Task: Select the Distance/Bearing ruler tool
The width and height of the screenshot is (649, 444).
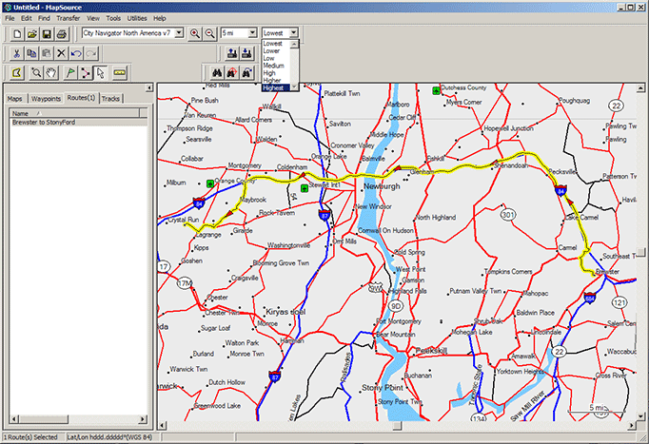Action: point(120,73)
